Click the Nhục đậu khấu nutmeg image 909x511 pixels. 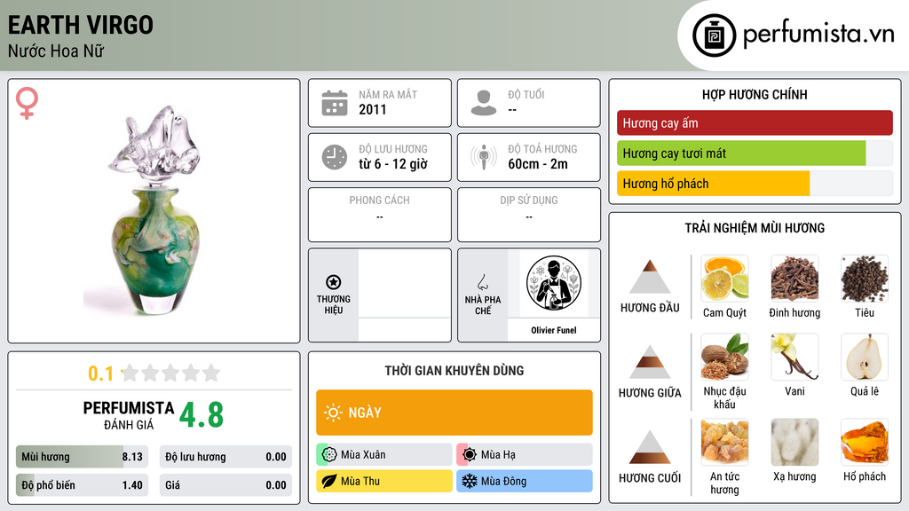(724, 357)
